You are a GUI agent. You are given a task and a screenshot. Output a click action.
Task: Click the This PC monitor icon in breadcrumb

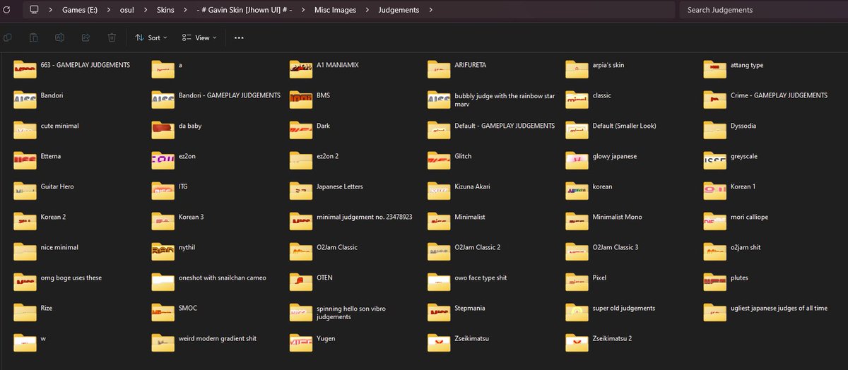pos(34,10)
